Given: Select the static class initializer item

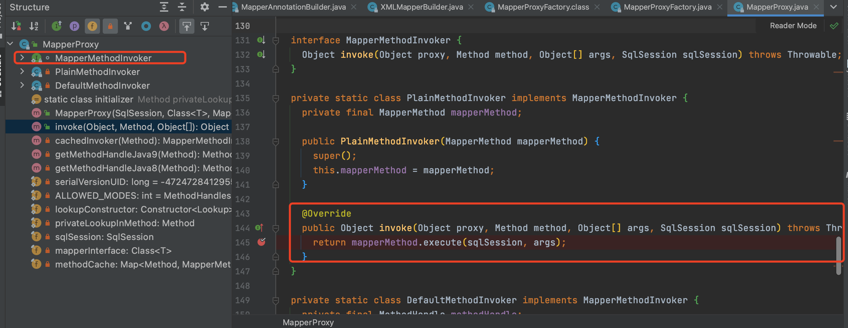Looking at the screenshot, I should pos(119,99).
